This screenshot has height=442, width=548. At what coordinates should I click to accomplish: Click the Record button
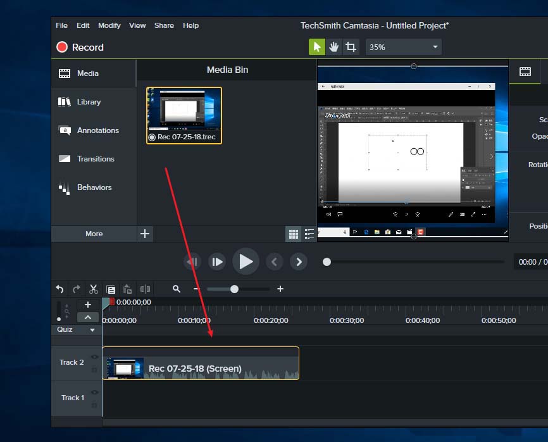80,47
